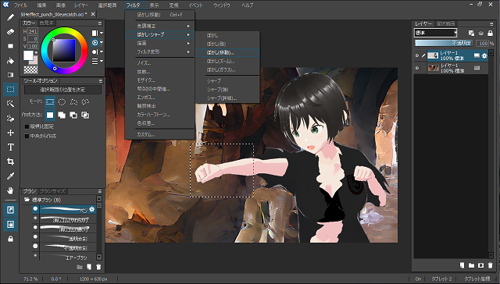Expand the color circle type dropdown arrow

(x=102, y=42)
